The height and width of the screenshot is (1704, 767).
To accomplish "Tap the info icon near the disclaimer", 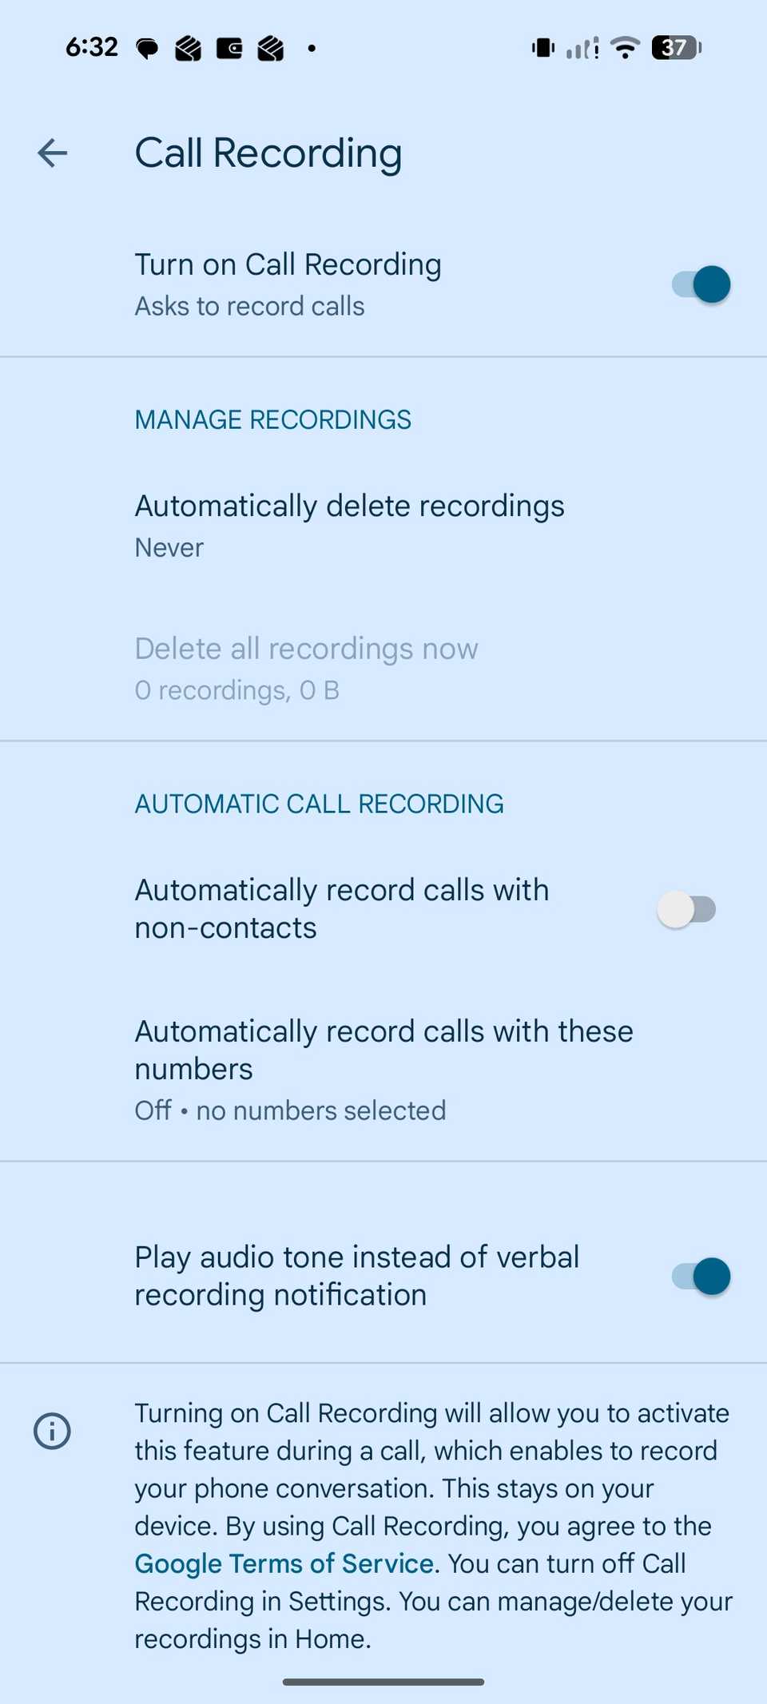I will pyautogui.click(x=51, y=1431).
